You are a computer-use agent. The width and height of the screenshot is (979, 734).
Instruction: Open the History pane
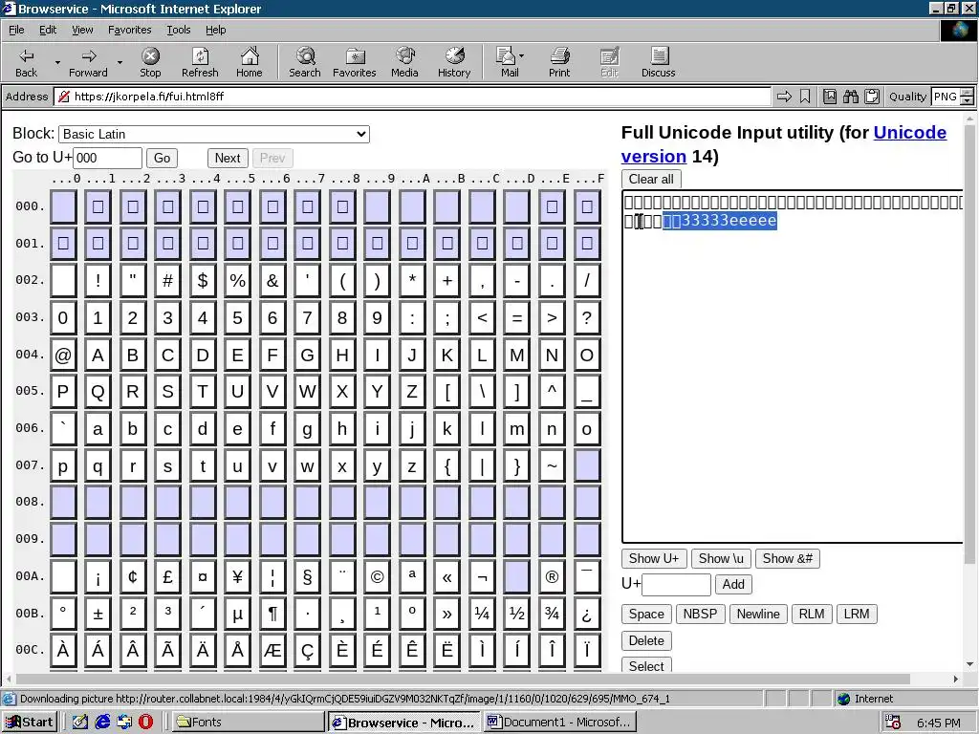454,62
